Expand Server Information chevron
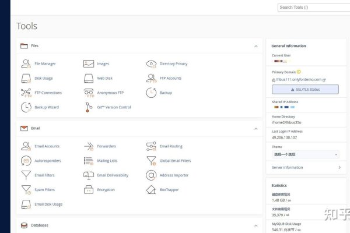 [x=339, y=168]
